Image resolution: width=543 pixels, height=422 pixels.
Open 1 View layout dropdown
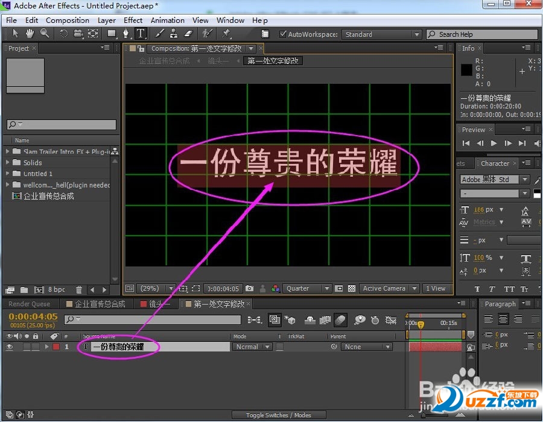(x=437, y=288)
